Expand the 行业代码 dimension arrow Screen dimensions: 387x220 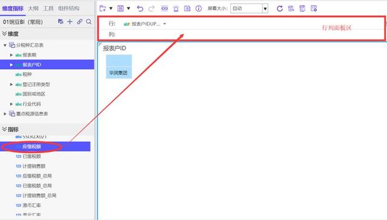[11, 104]
